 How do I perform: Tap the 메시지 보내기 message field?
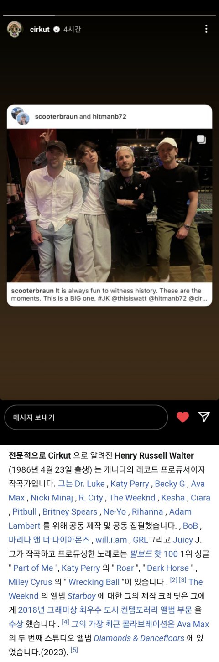pyautogui.click(x=86, y=417)
